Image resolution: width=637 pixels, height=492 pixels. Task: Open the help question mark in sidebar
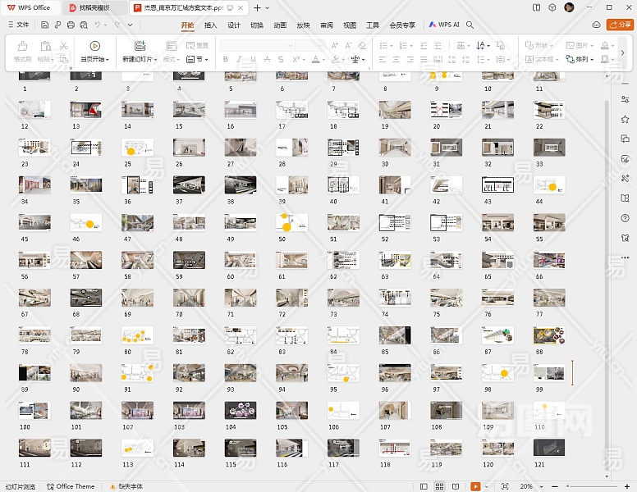[626, 218]
